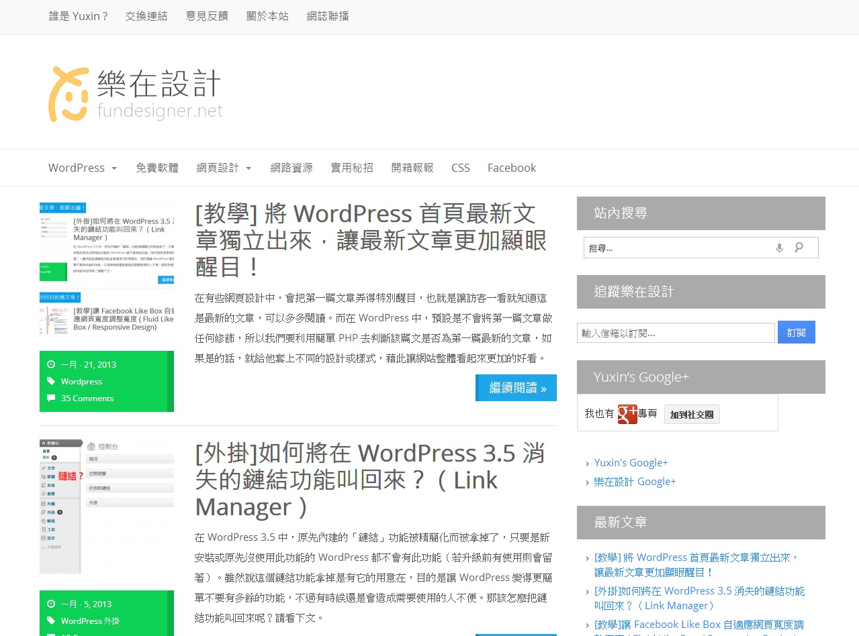Expand the WordPress menu dropdown arrow

tap(114, 168)
